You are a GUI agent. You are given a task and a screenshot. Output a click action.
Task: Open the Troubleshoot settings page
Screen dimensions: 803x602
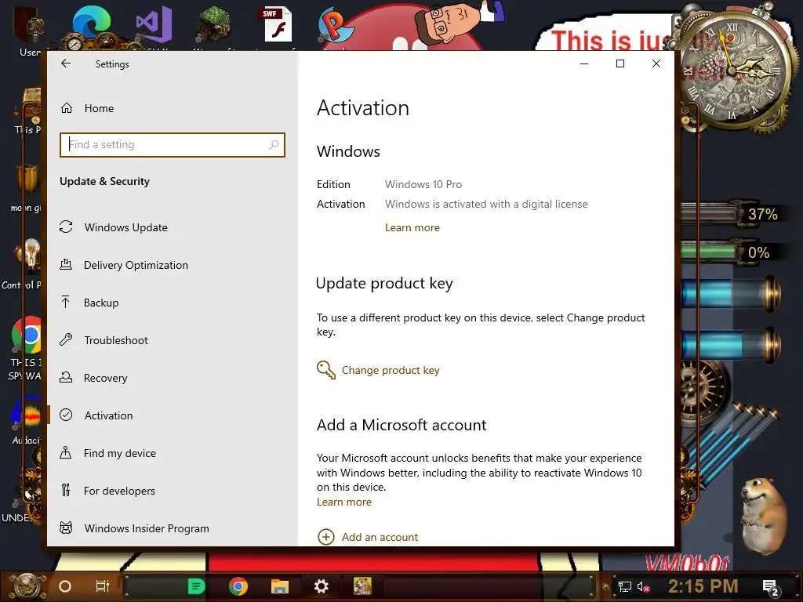point(172,340)
